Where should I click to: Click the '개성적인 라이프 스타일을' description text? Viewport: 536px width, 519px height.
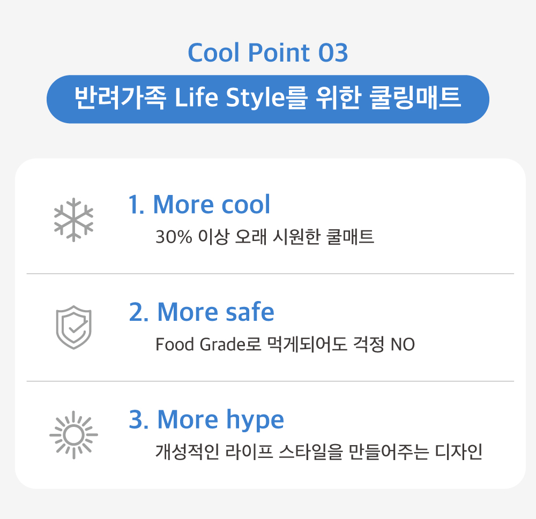pos(251,452)
